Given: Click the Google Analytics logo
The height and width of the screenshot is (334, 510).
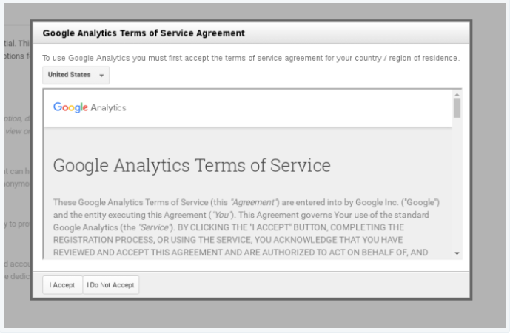Looking at the screenshot, I should coord(90,107).
